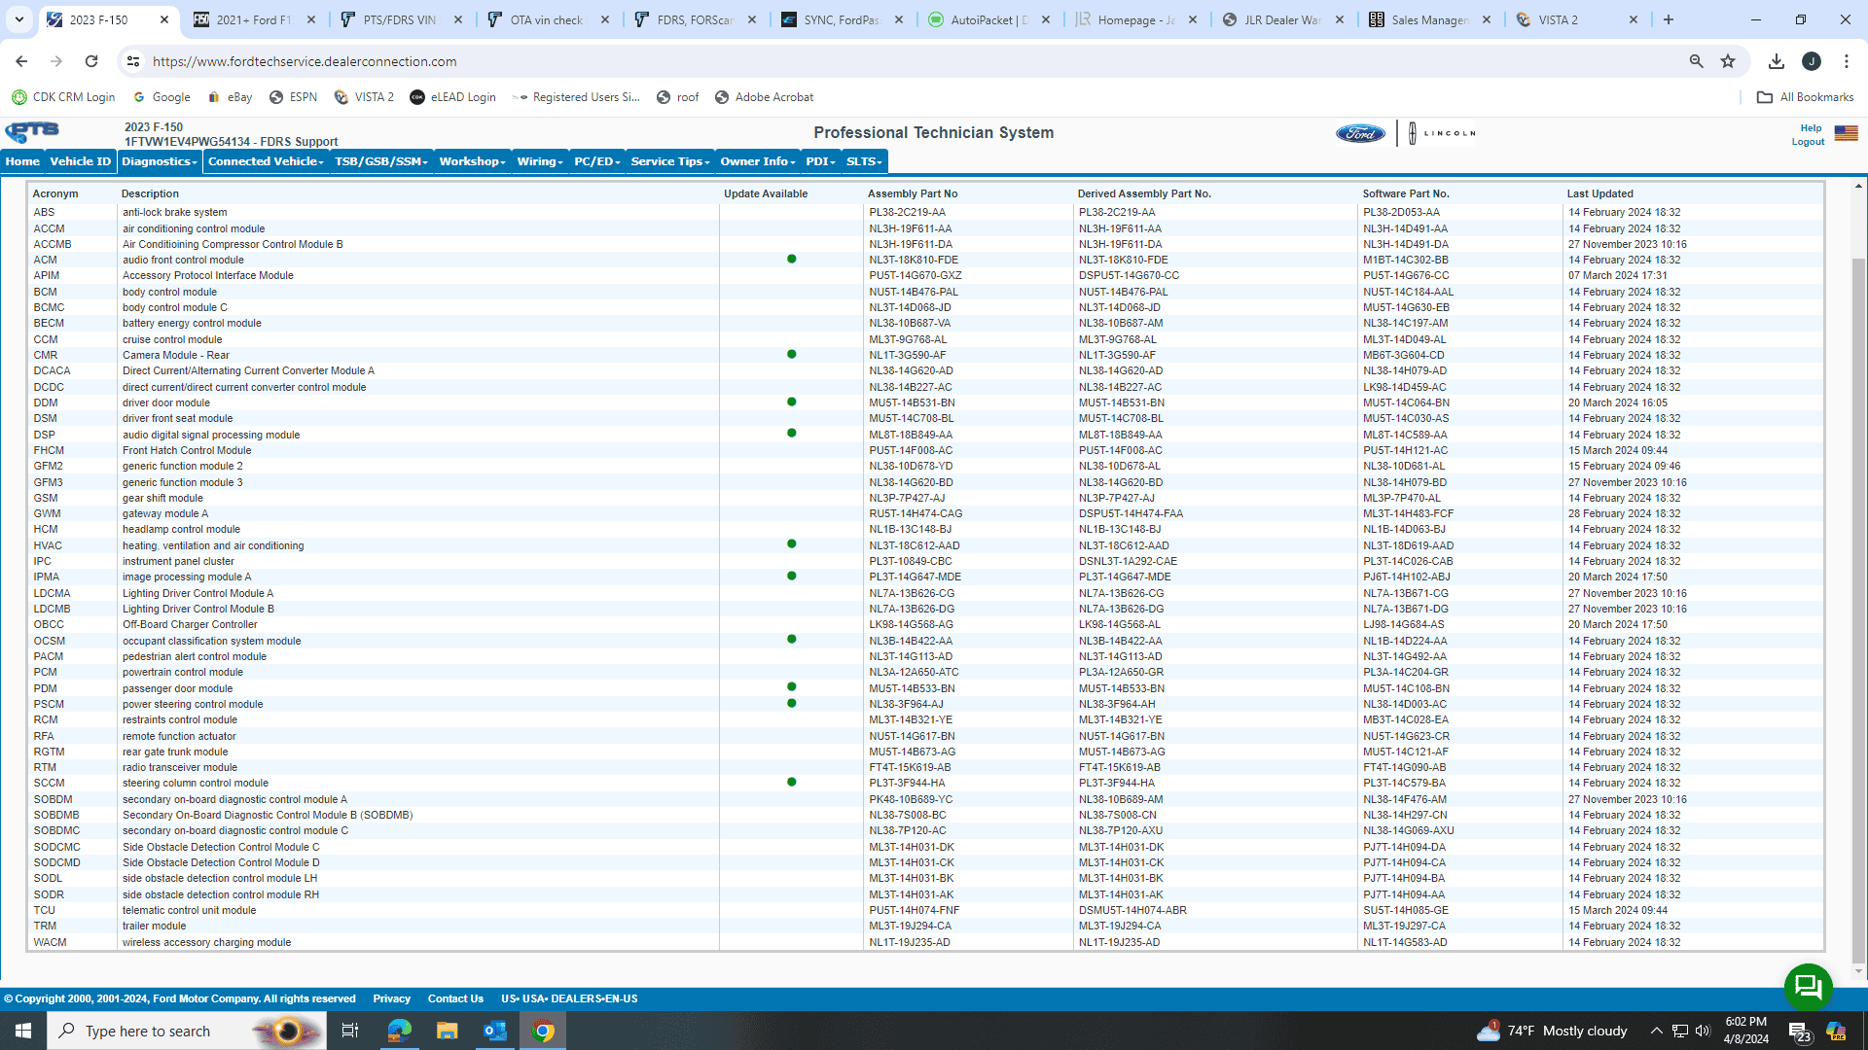This screenshot has width=1868, height=1050.
Task: Click the PTS logo icon
Action: click(x=32, y=131)
